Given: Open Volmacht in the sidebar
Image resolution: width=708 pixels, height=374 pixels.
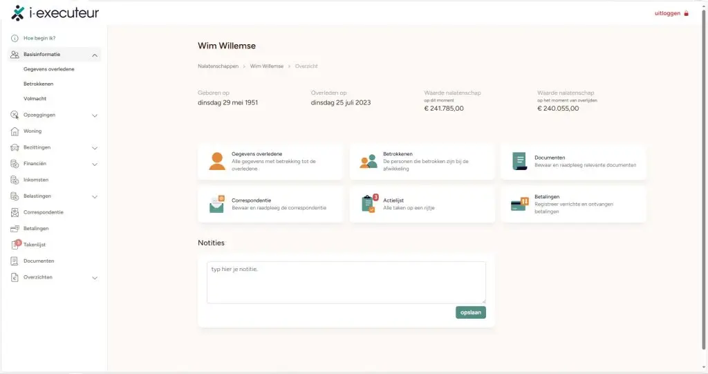Looking at the screenshot, I should click(35, 99).
